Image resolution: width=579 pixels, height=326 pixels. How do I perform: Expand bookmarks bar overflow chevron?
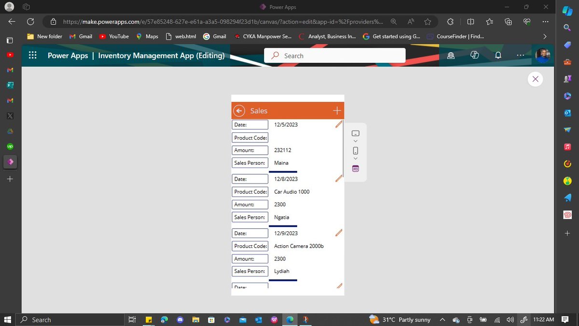545,36
